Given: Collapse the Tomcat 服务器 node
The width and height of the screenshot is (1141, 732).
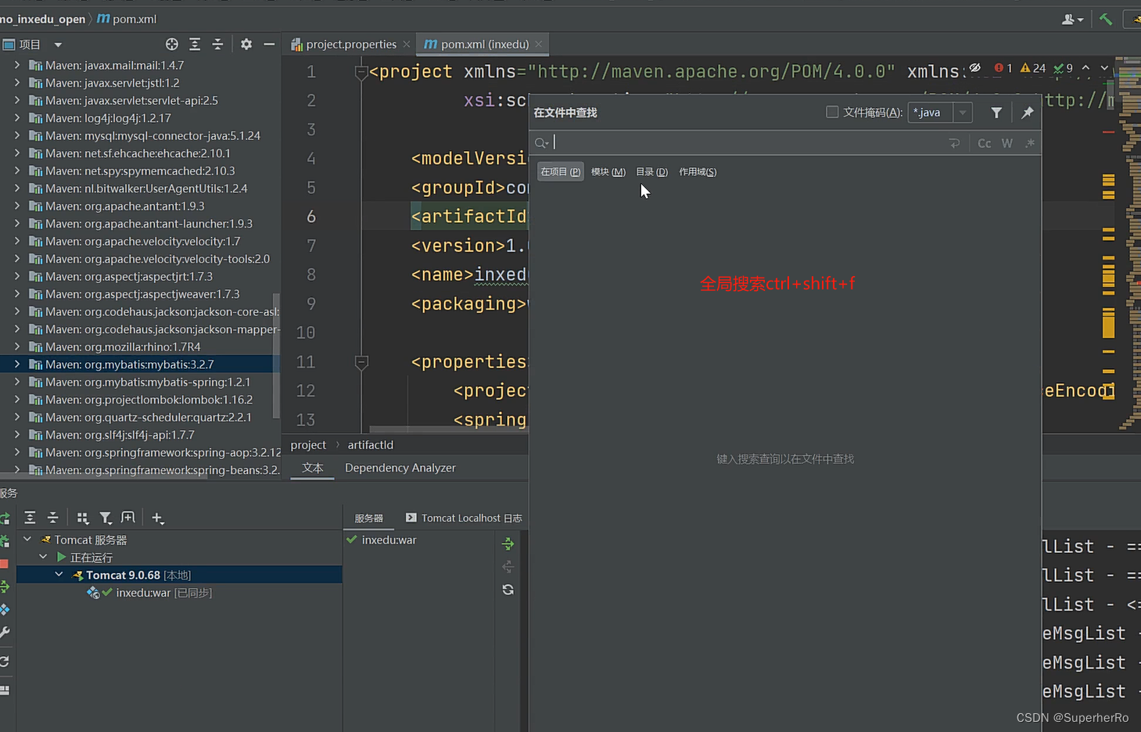Looking at the screenshot, I should pyautogui.click(x=27, y=540).
